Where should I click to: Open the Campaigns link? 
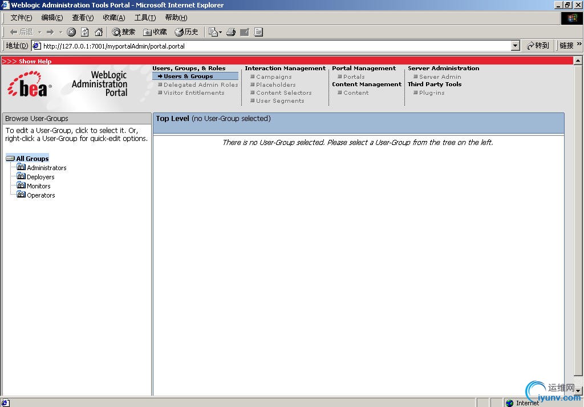pos(274,77)
